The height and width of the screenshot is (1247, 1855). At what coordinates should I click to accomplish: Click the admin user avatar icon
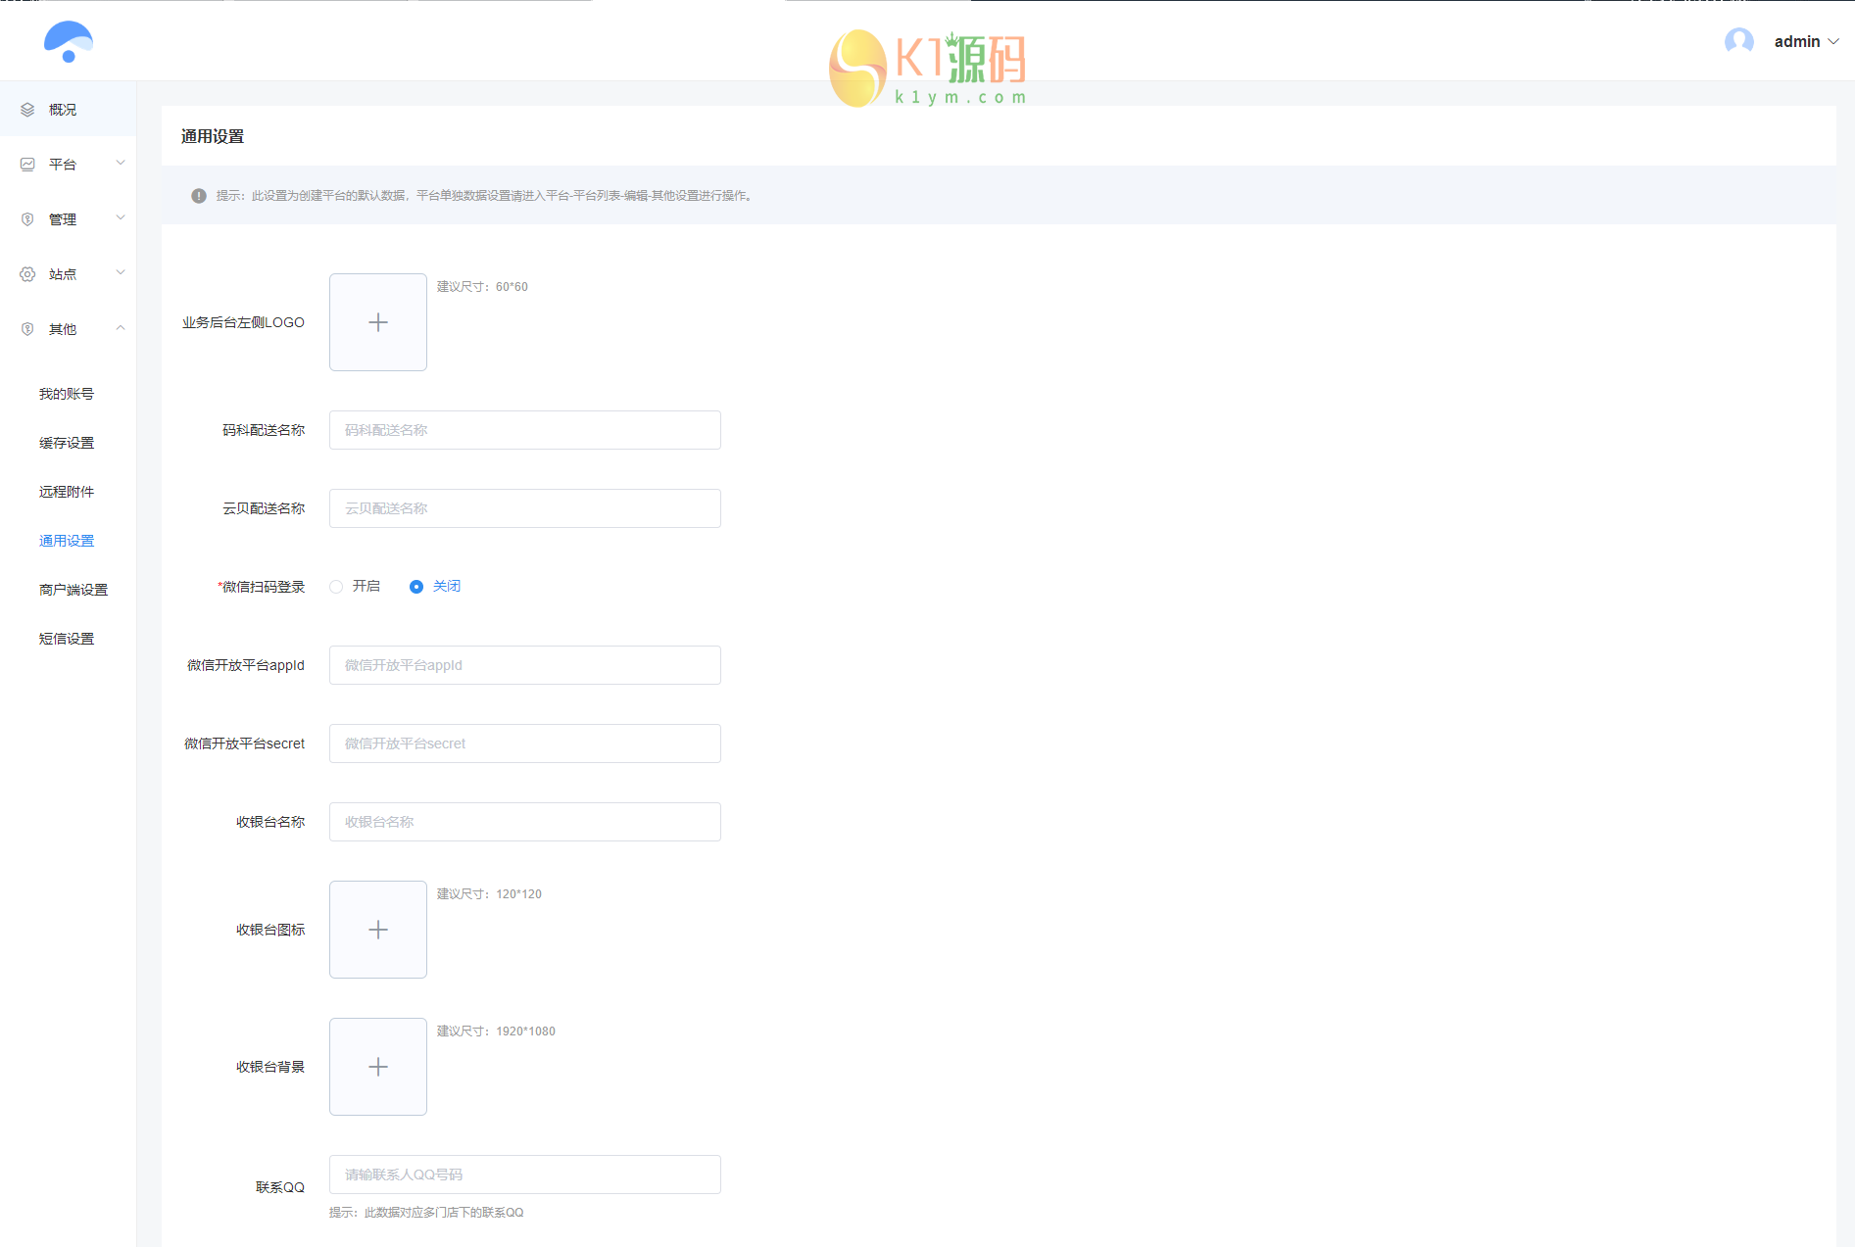pyautogui.click(x=1739, y=41)
